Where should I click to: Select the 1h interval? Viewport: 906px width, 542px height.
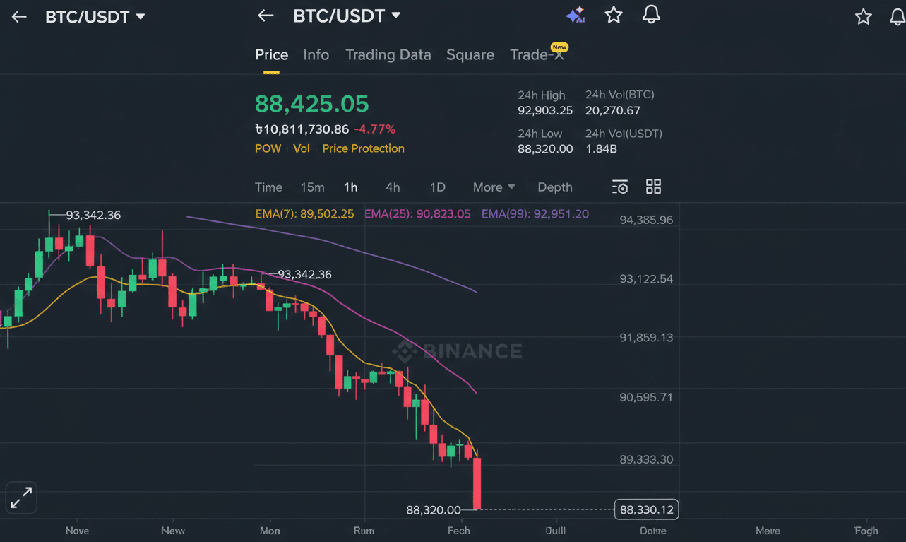pyautogui.click(x=351, y=187)
